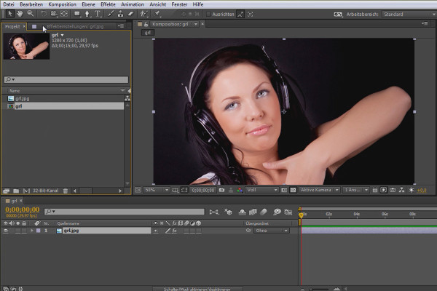
Task: Toggle the transparency grid button
Action: (x=293, y=190)
